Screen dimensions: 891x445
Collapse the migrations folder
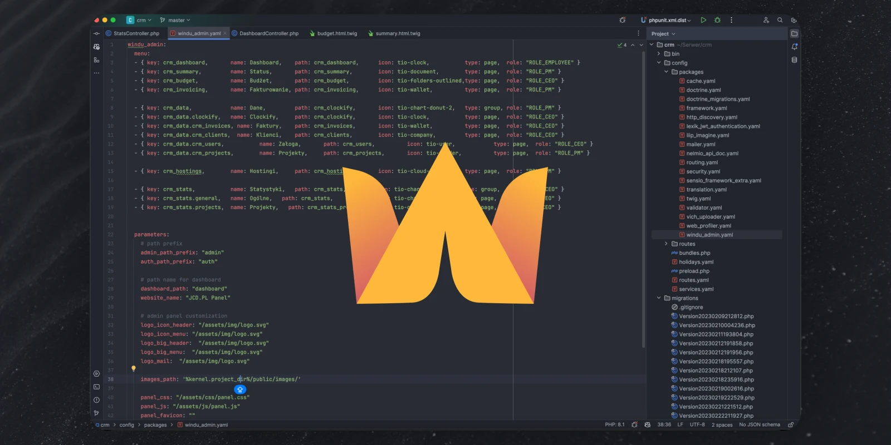coord(659,298)
